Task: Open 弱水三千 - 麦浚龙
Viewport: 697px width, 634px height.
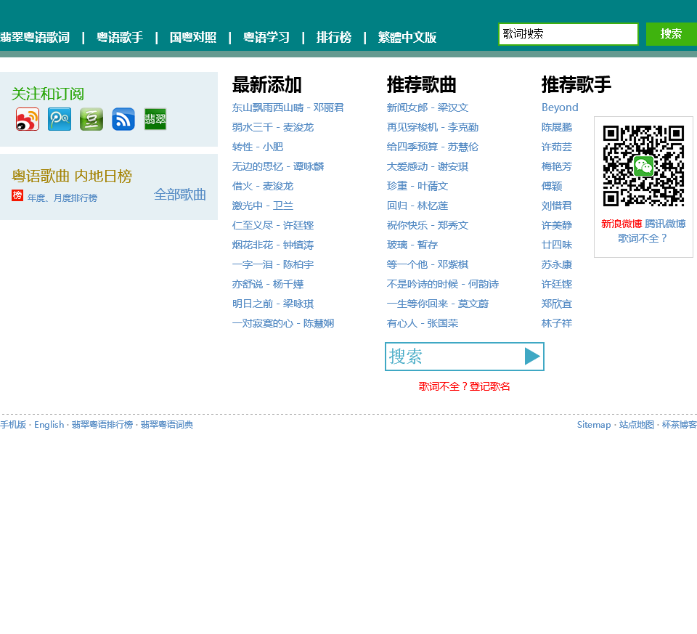Action: click(x=273, y=127)
